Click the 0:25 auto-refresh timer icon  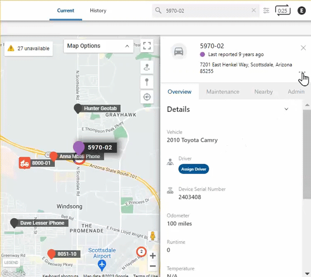pos(282,10)
